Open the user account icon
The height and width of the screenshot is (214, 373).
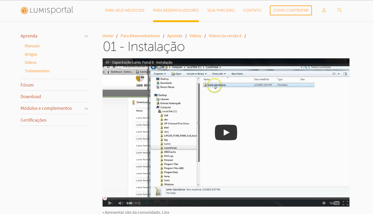[324, 10]
